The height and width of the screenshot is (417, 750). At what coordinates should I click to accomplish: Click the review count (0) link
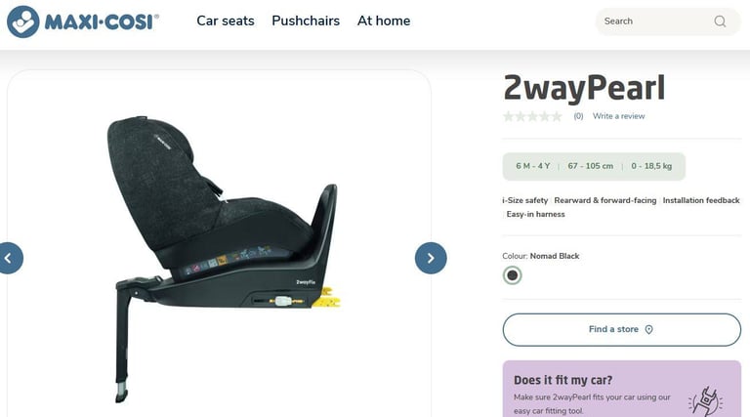coord(578,116)
